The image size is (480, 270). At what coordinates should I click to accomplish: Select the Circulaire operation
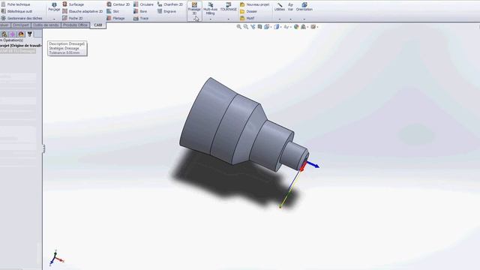click(143, 4)
